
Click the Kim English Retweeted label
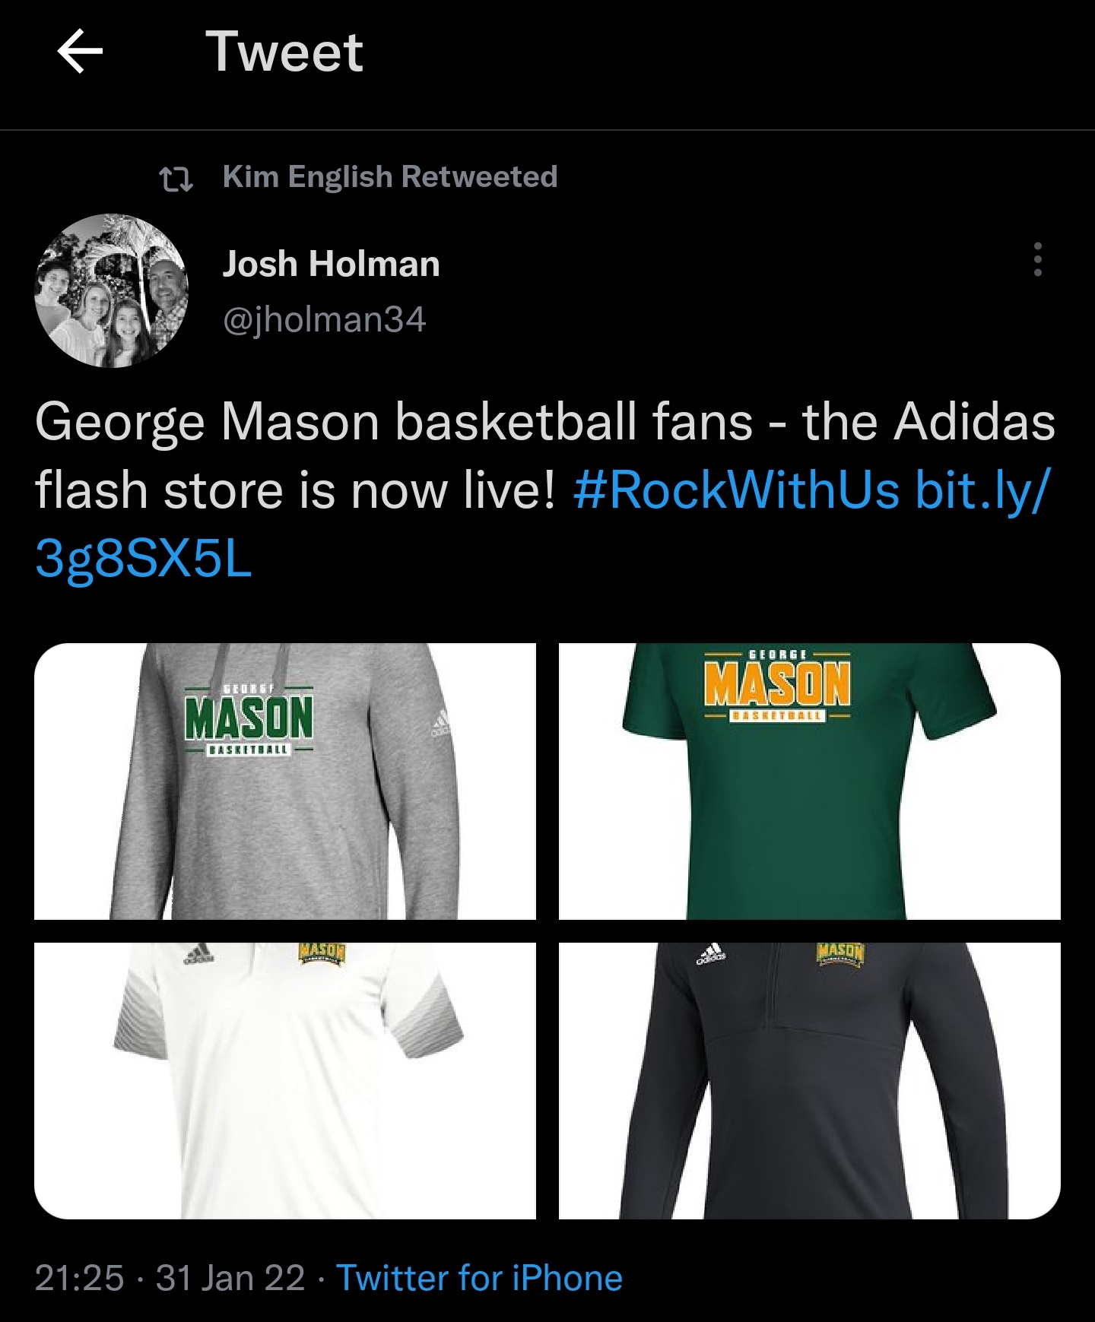[x=390, y=177]
